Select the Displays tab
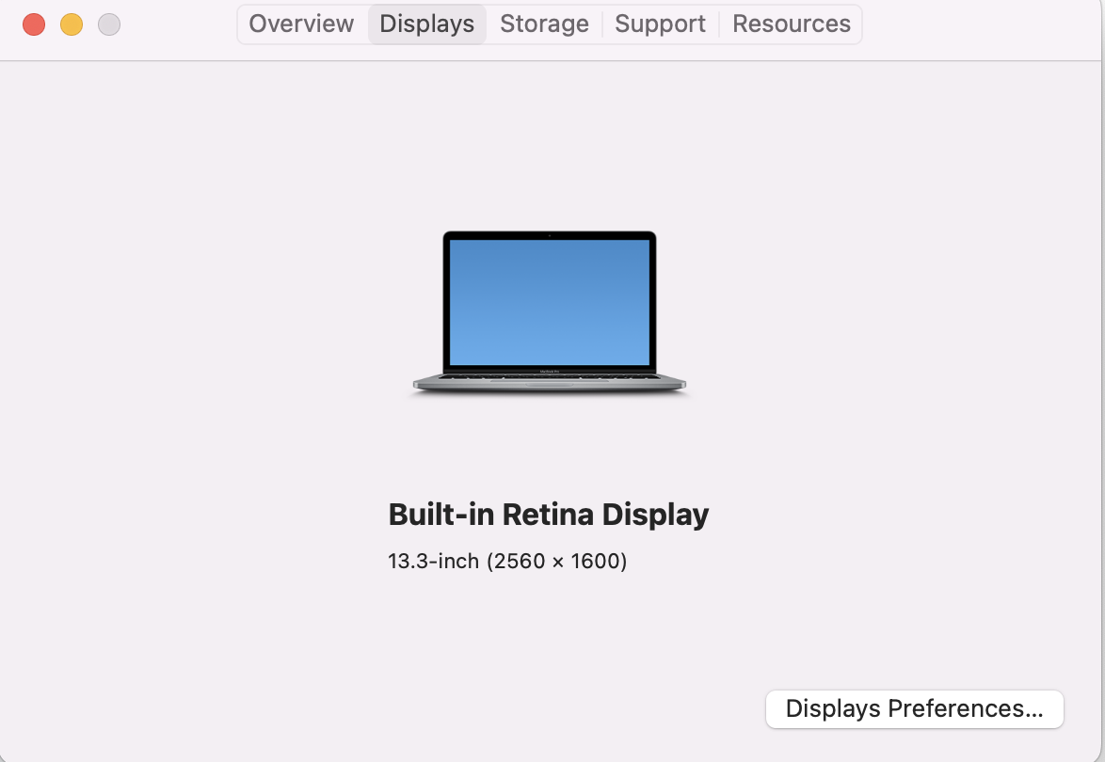 click(427, 24)
